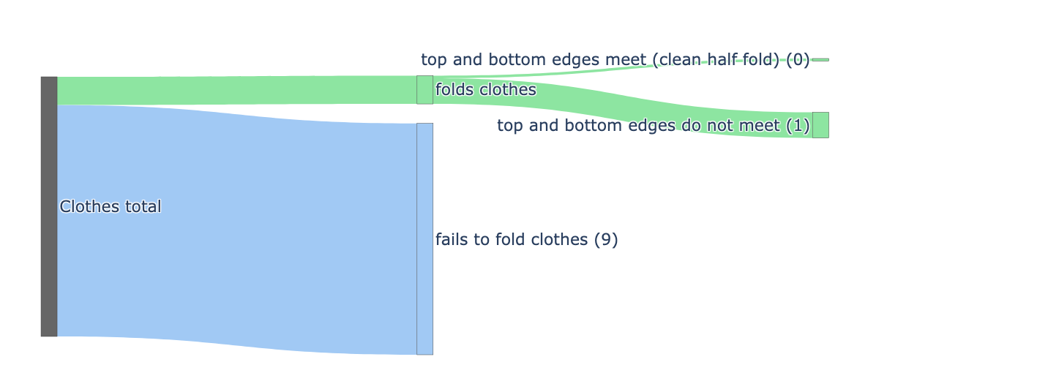The height and width of the screenshot is (384, 1048).
Task: Click the "(1)" count in the do not meet label
Action: (798, 126)
